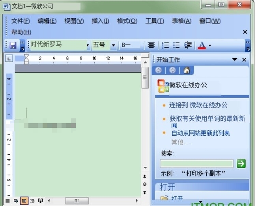Screen dimensions: 256x206
Task: Toggle Print Layout view button
Action: click(24, 200)
